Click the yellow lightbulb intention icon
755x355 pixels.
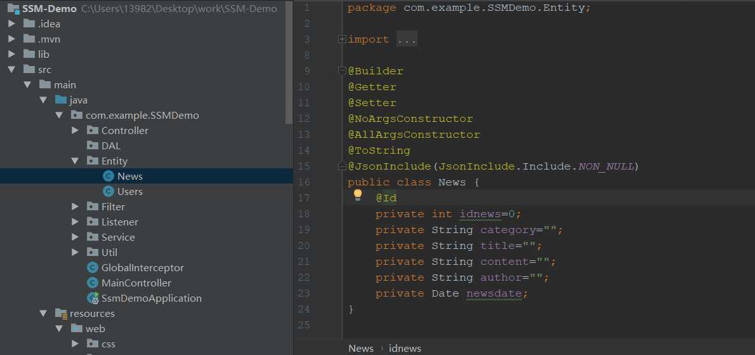(x=358, y=194)
